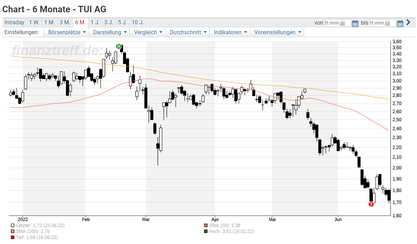Open the calendar picker for the von date
The height and width of the screenshot is (244, 417).
pos(355,23)
